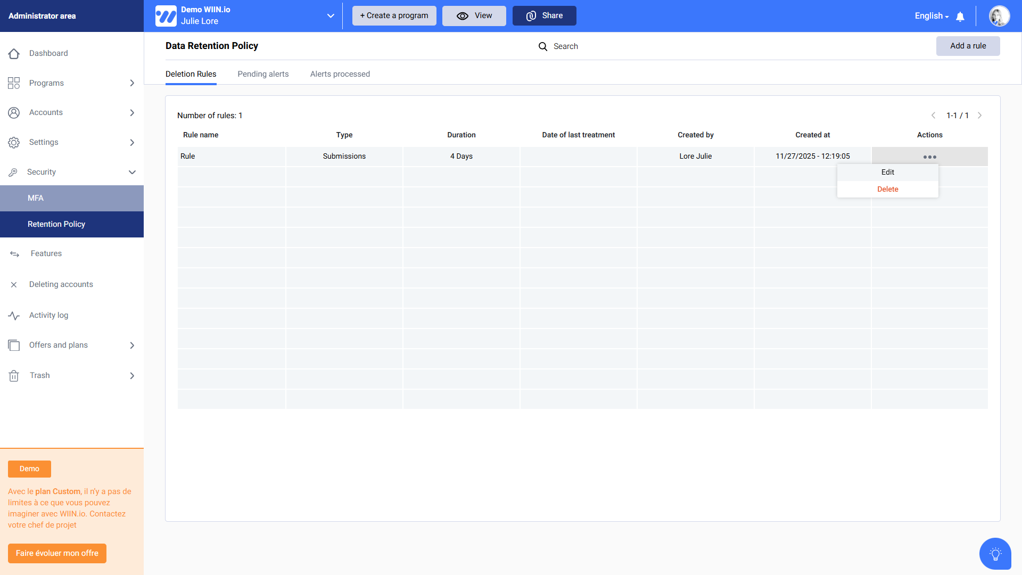Go to next page of rules

[979, 116]
